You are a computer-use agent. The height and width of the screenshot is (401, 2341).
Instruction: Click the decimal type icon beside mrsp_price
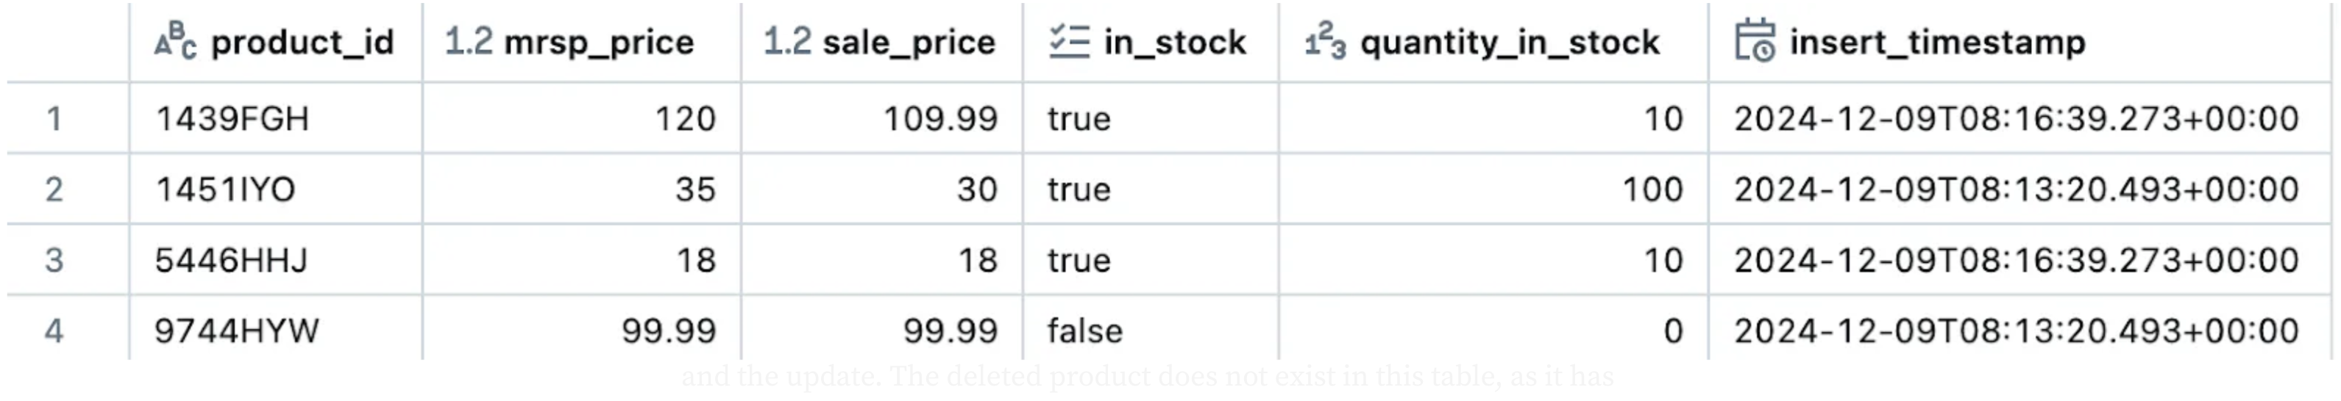pos(468,42)
